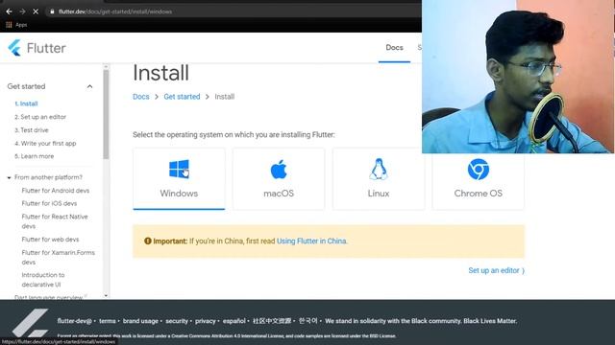The image size is (615, 345).
Task: Open the terms footer link
Action: tap(107, 321)
